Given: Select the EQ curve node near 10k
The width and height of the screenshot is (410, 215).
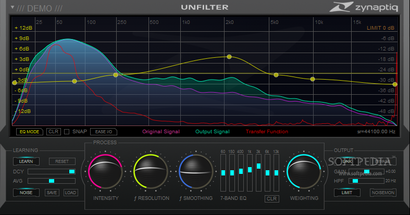Looking at the screenshot, I should click(x=313, y=79).
